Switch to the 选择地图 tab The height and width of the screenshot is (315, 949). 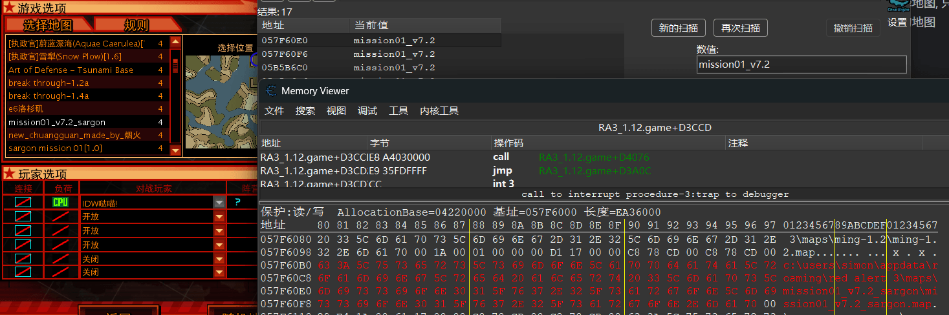[x=49, y=25]
